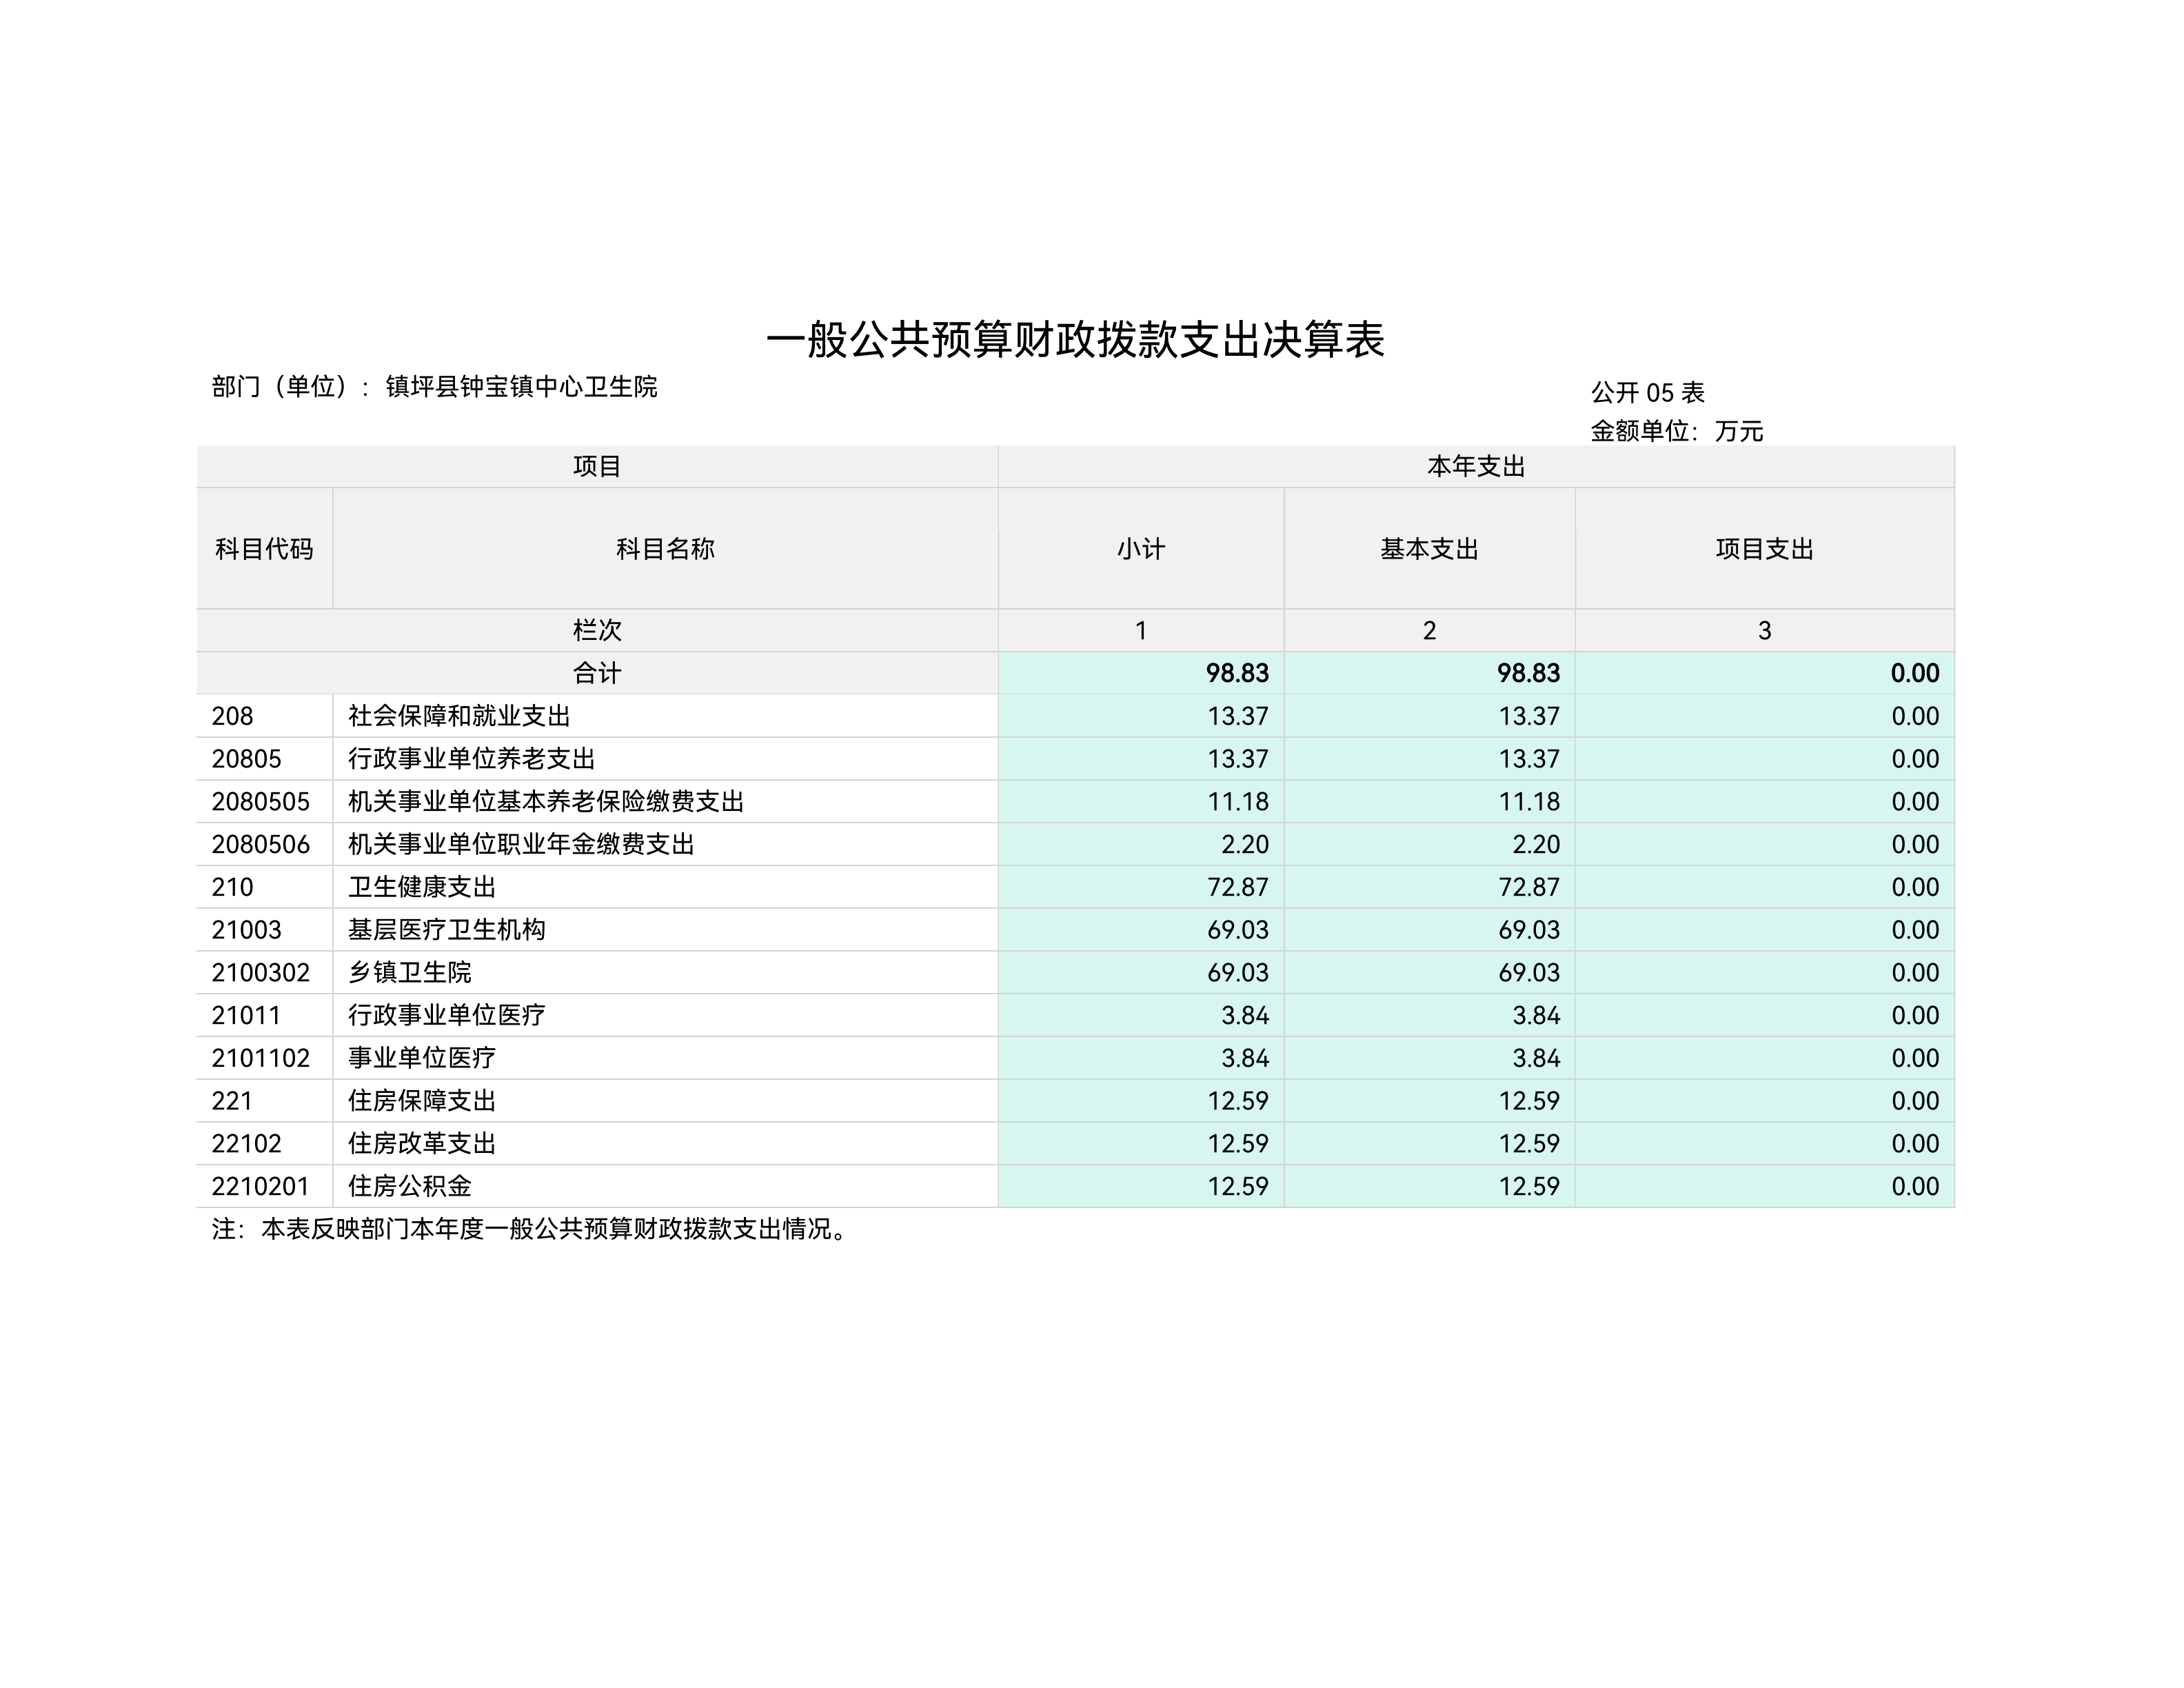Click 行政事业单位养老支出 row name
This screenshot has height=1688, width=2184.
point(471,759)
